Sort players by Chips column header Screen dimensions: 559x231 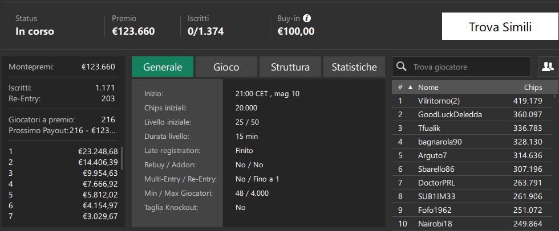(533, 88)
